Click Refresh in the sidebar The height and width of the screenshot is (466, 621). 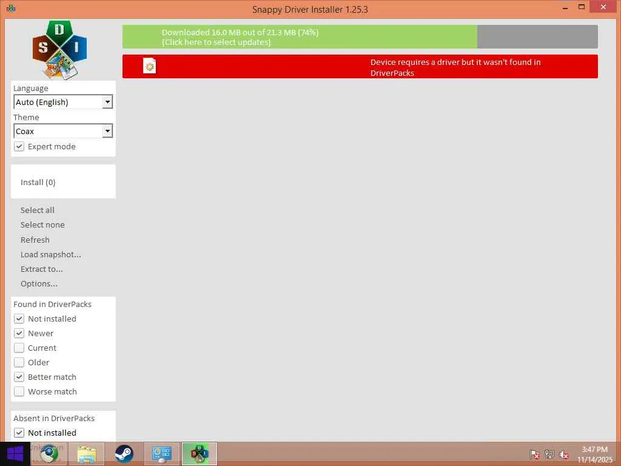tap(35, 240)
